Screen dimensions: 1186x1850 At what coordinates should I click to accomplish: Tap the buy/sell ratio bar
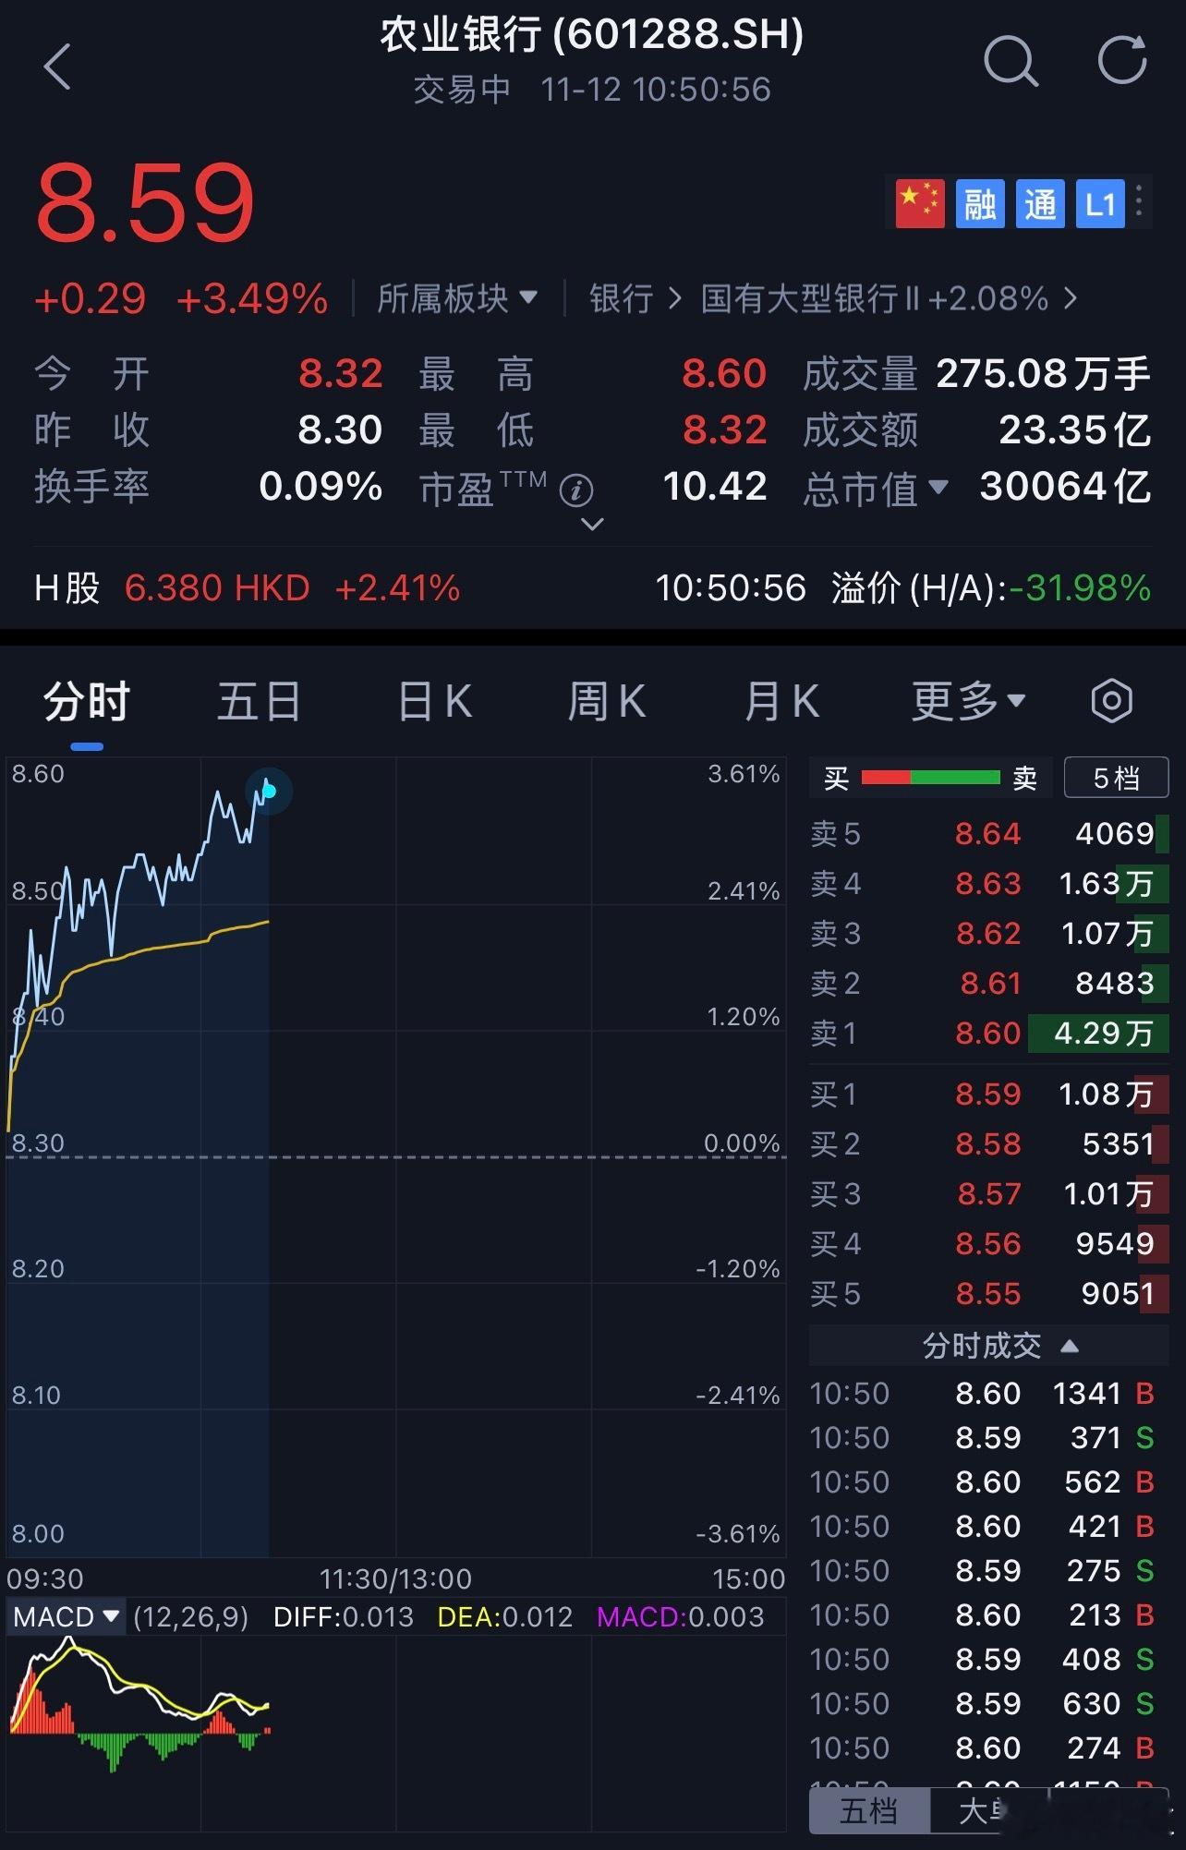(x=931, y=778)
